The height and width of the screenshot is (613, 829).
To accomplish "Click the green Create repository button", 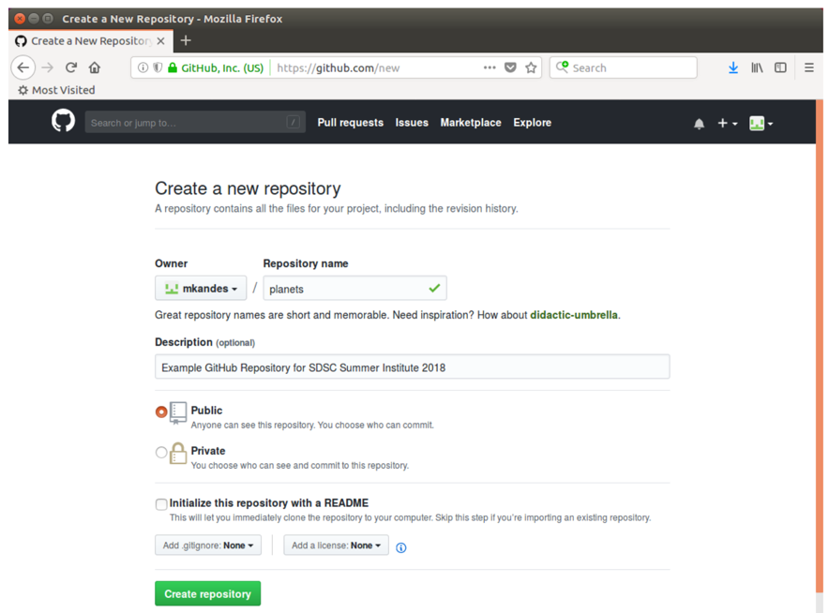I will click(207, 593).
